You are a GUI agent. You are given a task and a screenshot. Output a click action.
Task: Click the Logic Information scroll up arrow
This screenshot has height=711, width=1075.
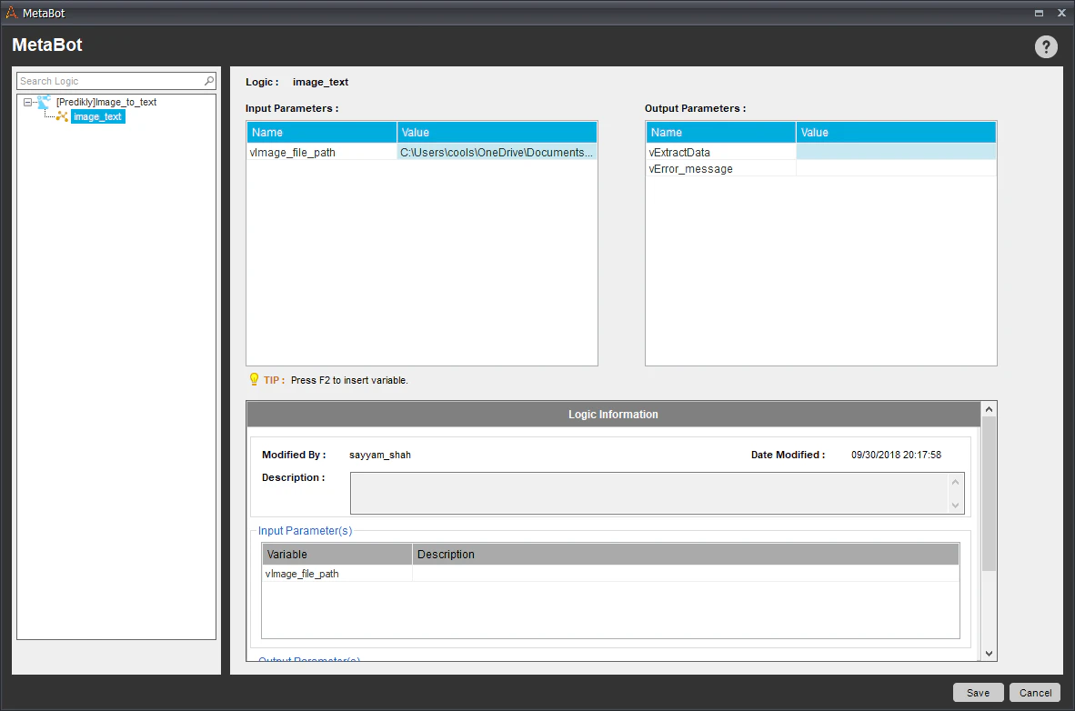tap(989, 409)
